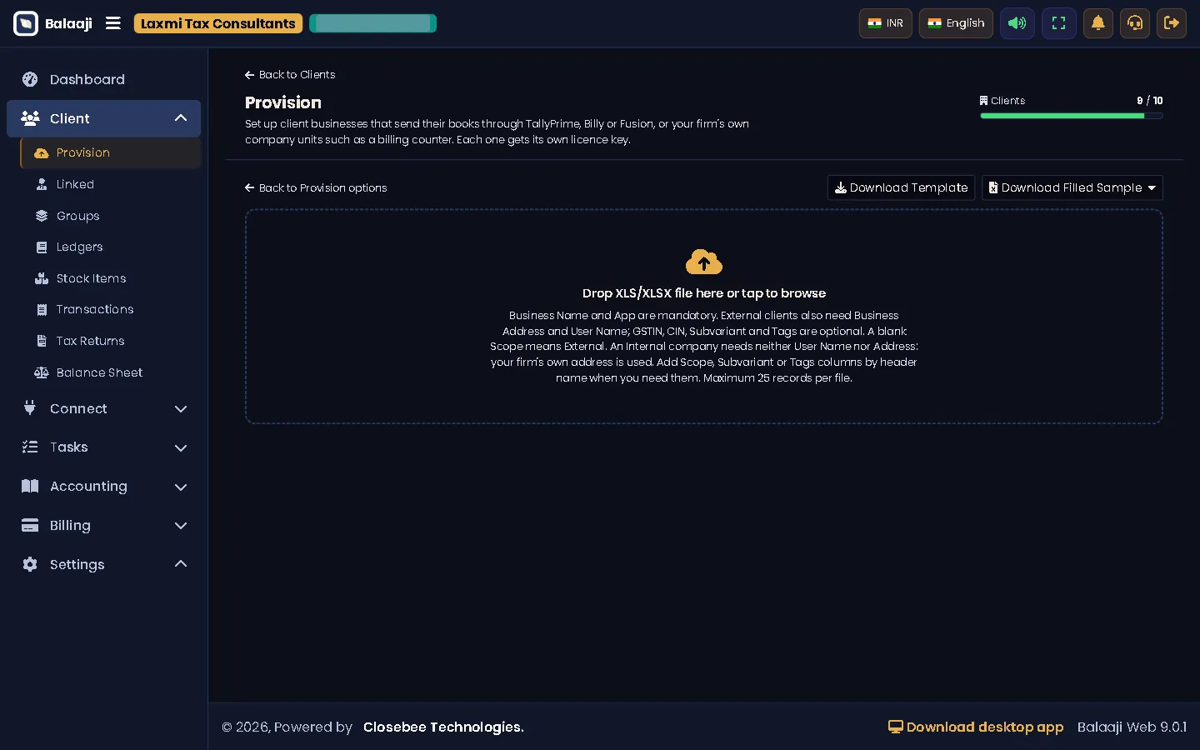Click Download desktop app link

click(976, 727)
